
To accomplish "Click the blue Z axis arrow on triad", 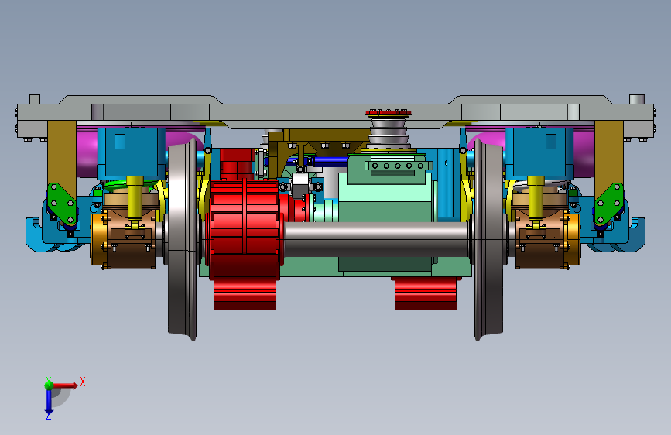I will pos(49,402).
